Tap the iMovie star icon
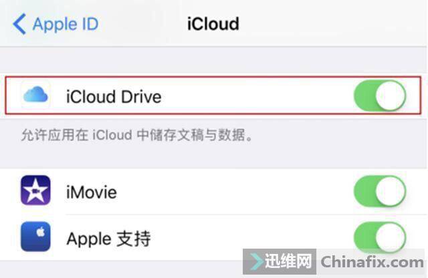Screen dimensions: 428x278 [35, 190]
